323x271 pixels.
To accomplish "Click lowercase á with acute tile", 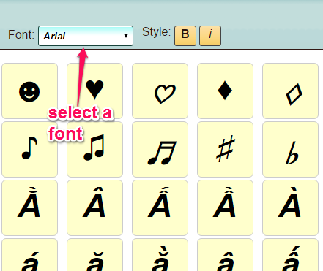I will pyautogui.click(x=29, y=255).
